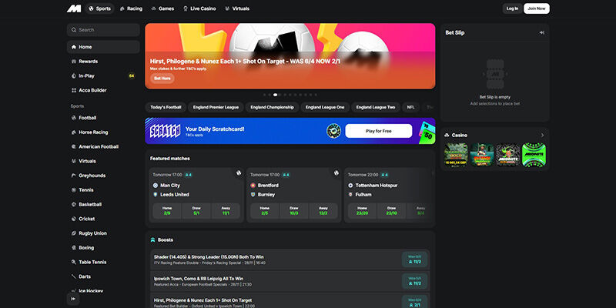
Task: Click the Darts sidebar icon
Action: click(74, 276)
